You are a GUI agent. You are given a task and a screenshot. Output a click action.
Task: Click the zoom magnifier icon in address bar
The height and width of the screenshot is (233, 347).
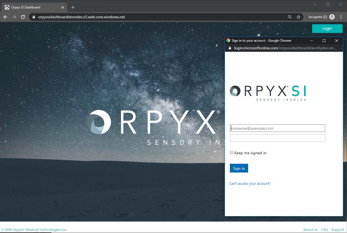point(290,17)
